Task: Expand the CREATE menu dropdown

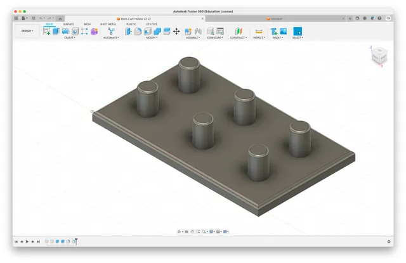Action: point(70,38)
